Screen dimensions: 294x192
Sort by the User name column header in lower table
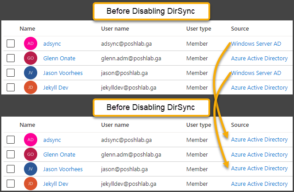(x=115, y=125)
